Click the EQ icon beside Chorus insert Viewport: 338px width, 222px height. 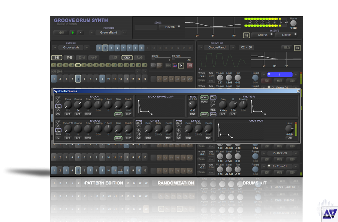point(247,35)
